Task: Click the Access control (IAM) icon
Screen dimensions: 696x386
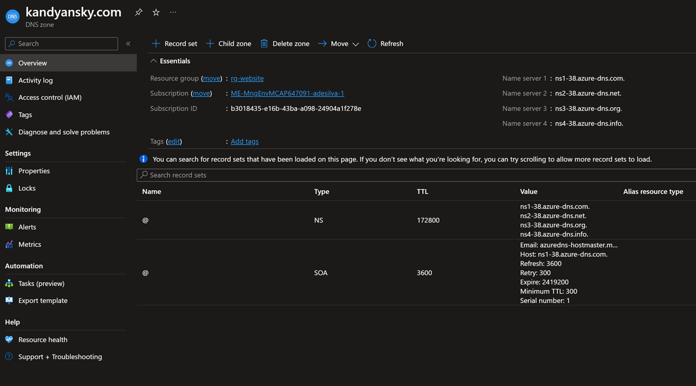Action: (9, 97)
